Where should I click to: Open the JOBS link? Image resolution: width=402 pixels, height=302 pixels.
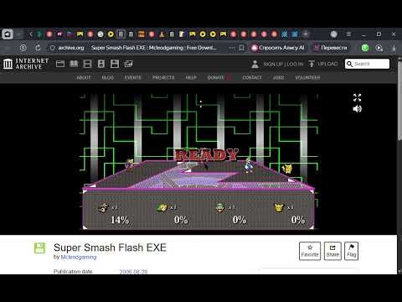[278, 77]
